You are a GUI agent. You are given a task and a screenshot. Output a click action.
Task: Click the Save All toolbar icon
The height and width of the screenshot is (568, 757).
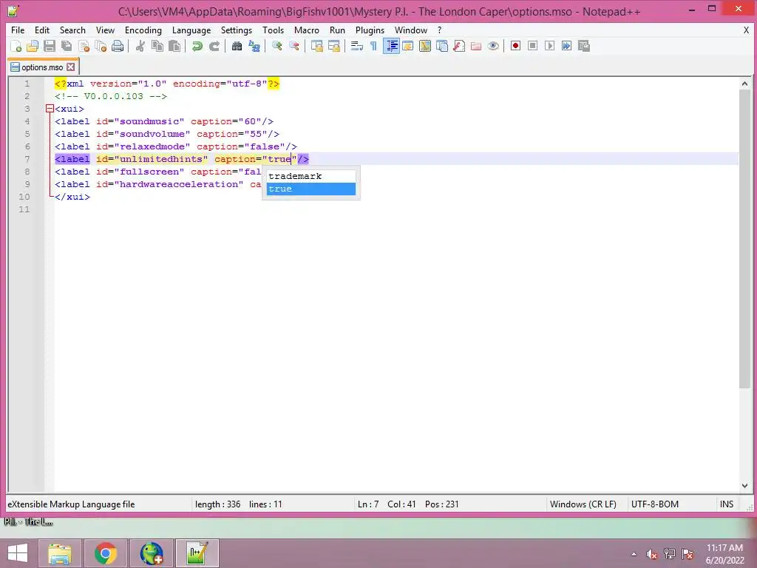pyautogui.click(x=66, y=46)
